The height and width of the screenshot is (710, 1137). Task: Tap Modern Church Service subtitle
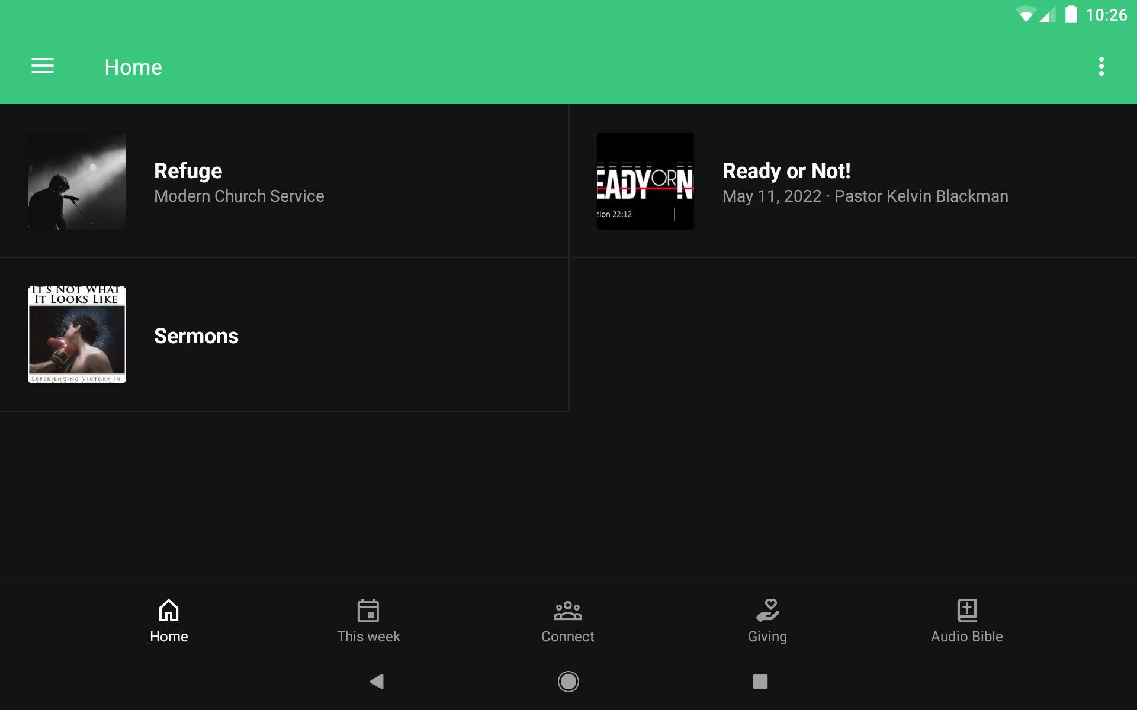239,196
